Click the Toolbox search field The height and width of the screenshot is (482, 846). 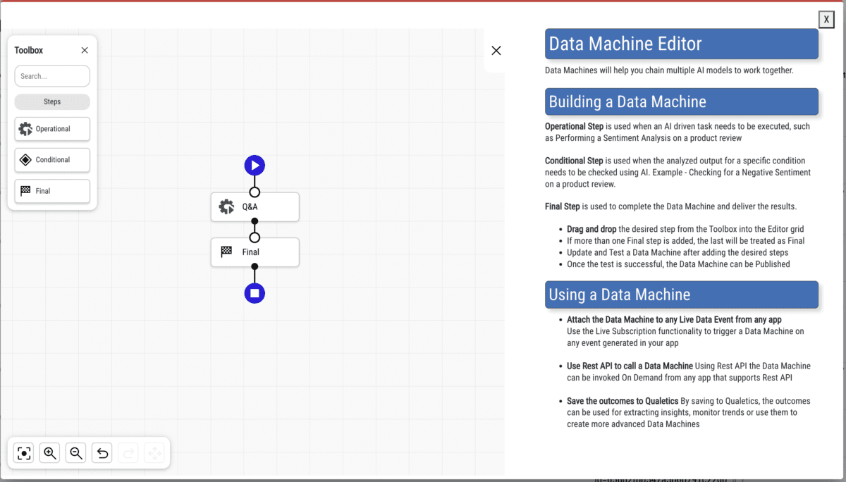click(x=51, y=75)
